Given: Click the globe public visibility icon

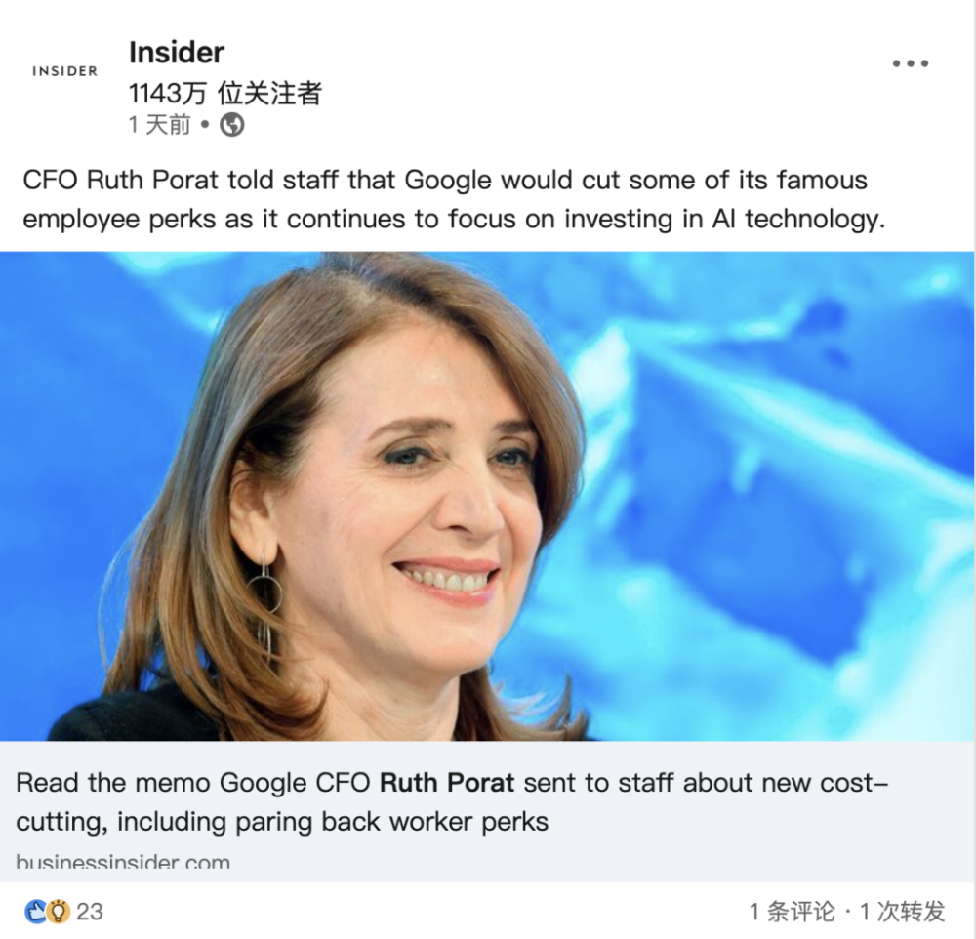Looking at the screenshot, I should 232,125.
